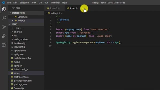Expand the node_modules folder
Image resolution: width=160 pixels, height=90 pixels.
pyautogui.click(x=12, y=39)
